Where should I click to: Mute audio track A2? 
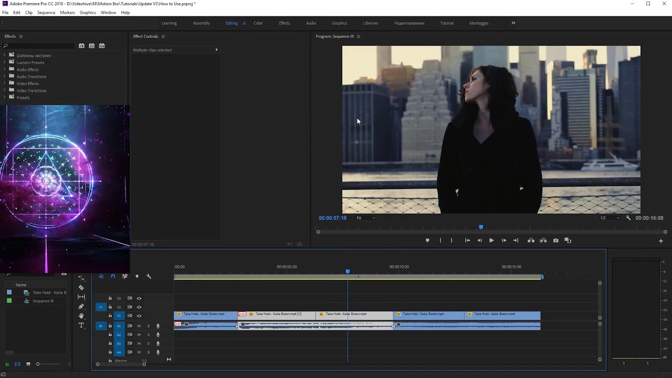(139, 334)
